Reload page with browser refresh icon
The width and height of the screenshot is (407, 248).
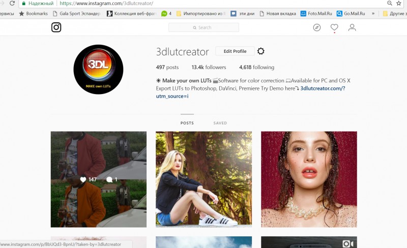[12, 3]
